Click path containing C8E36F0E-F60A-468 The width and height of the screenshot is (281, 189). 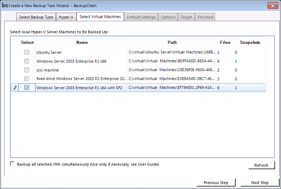tap(172, 70)
